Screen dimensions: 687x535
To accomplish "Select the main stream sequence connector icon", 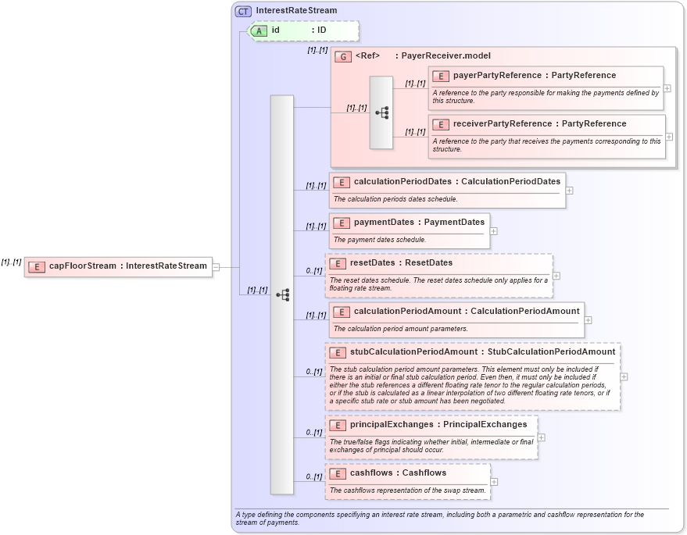I will [x=283, y=294].
